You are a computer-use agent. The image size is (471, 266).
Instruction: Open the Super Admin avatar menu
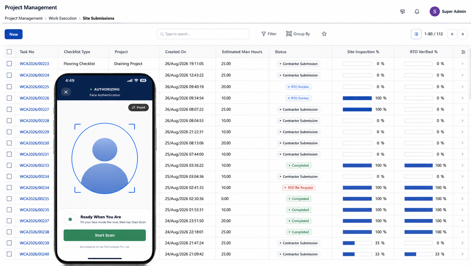434,11
